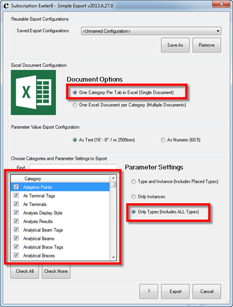Click the category list scrollbar thumb
Viewport: 233px width, 307px height.
[113, 185]
